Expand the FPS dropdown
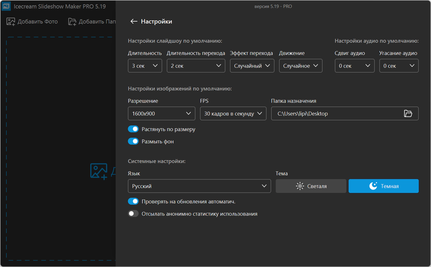The width and height of the screenshot is (431, 267). (x=233, y=113)
